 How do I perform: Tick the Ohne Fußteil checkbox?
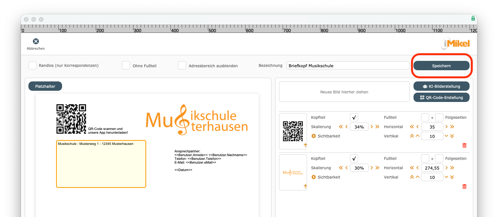click(126, 65)
